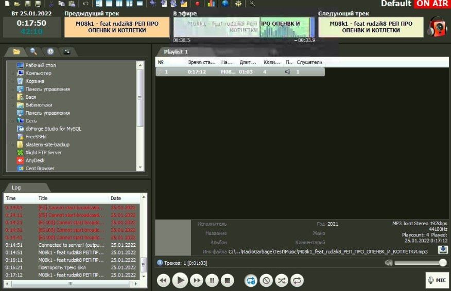Select the fifth window layout icon

pos(140,4)
